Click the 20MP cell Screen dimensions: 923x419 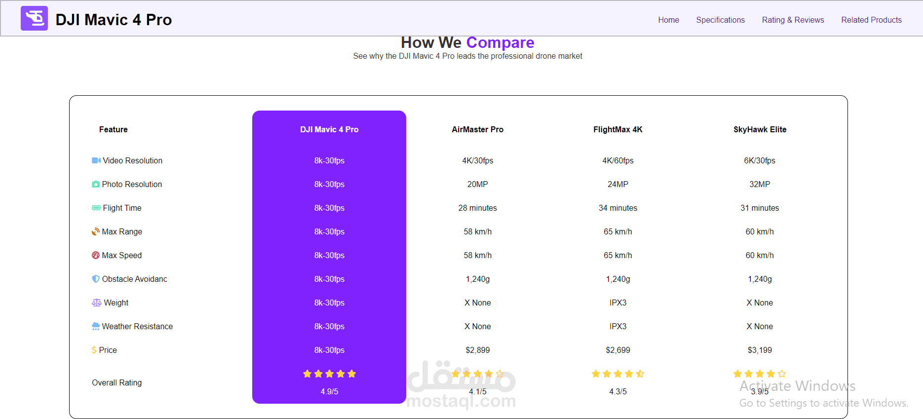tap(477, 184)
